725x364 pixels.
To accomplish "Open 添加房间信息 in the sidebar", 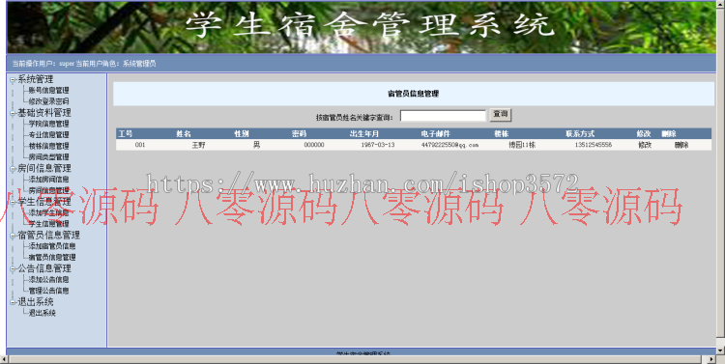I will [48, 180].
